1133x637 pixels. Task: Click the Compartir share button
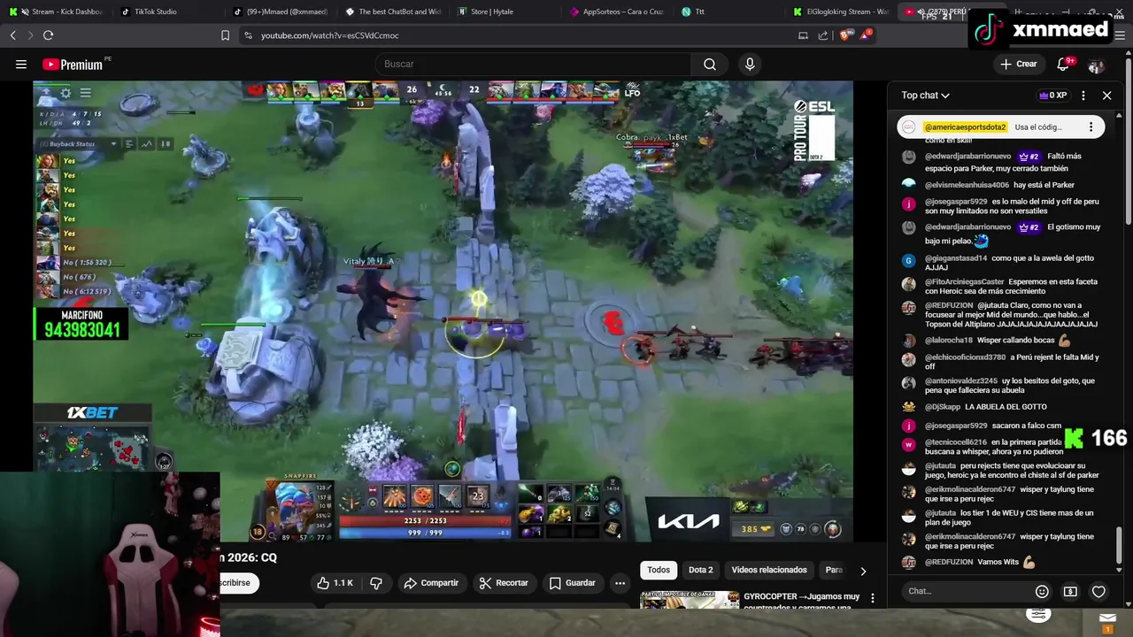click(x=431, y=583)
